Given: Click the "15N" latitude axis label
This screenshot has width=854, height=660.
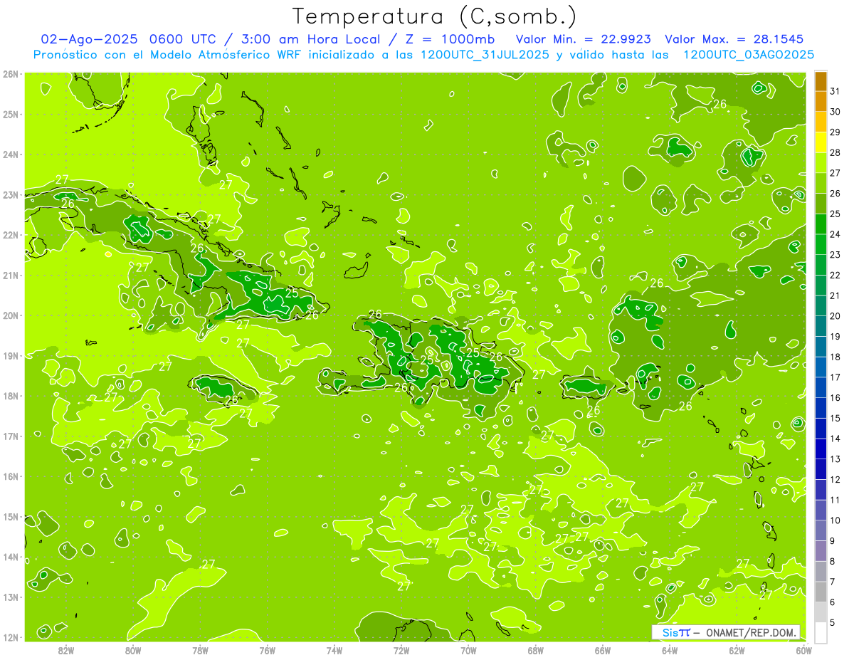Looking at the screenshot, I should click(x=10, y=517).
